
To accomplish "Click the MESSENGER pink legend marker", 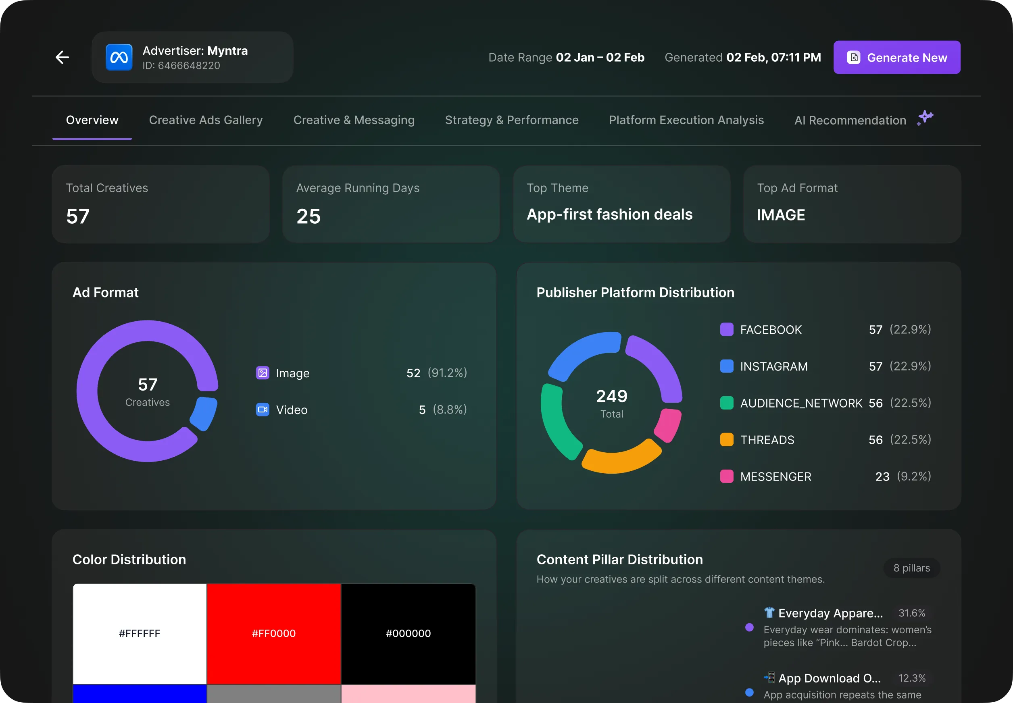I will coord(727,476).
